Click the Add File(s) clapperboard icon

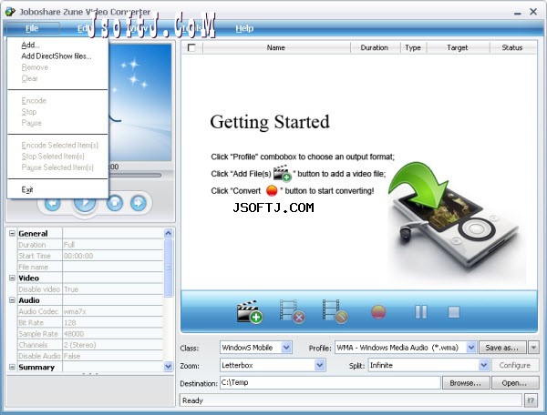point(250,311)
